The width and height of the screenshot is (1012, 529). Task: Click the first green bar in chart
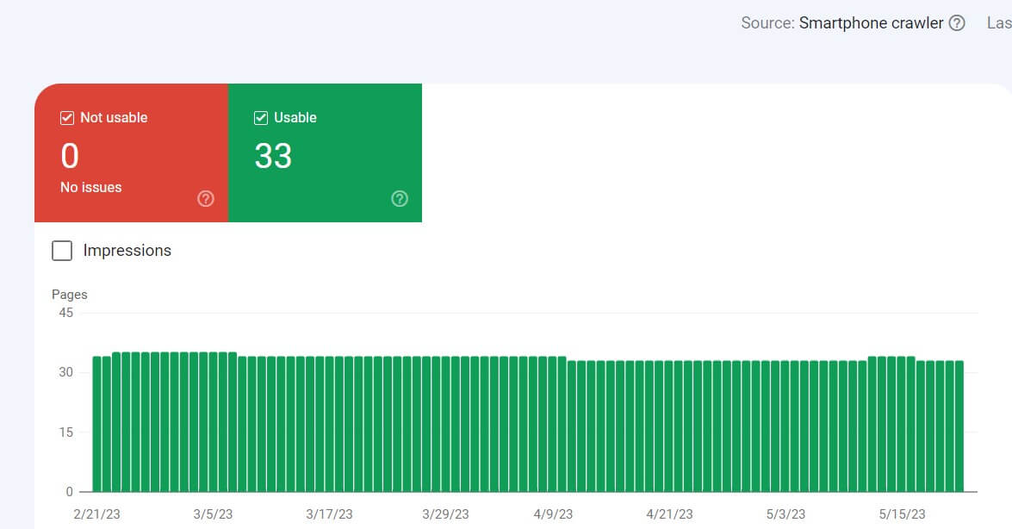point(97,424)
